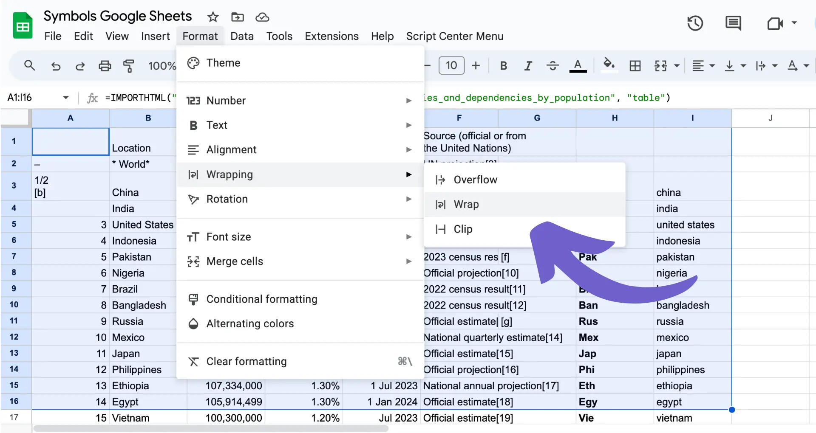
Task: Open the borders tool
Action: pyautogui.click(x=635, y=66)
